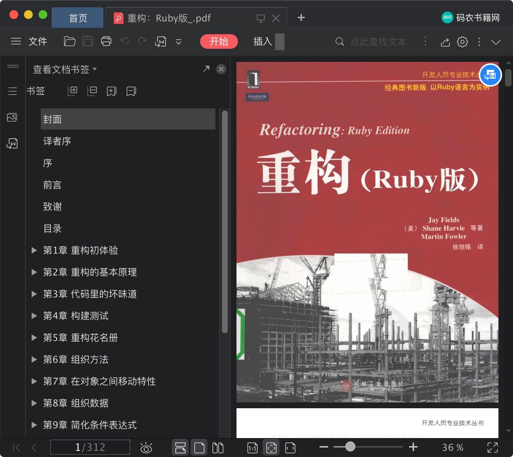
Task: Show more ribbon tabs with the arrow
Action: [279, 41]
